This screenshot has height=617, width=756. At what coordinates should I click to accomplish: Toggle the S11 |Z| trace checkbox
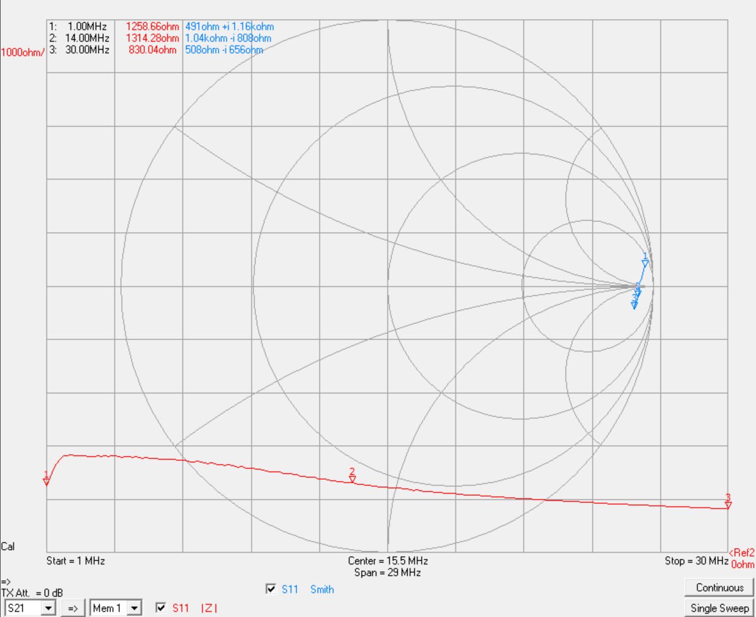coord(161,607)
